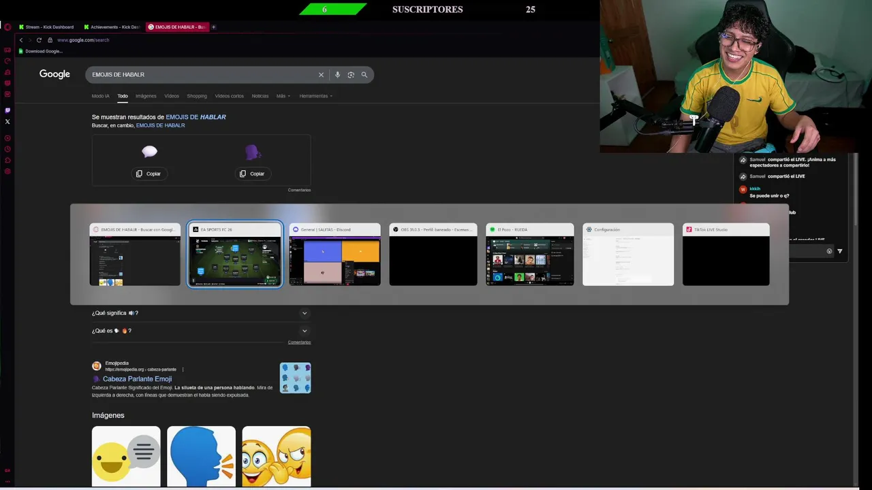
Task: Select the EMOJIS DE HABALR browser tab
Action: (x=176, y=27)
